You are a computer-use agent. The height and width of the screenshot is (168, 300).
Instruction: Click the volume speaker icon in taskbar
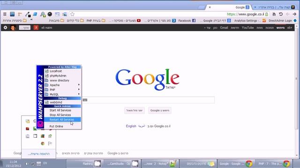(27, 164)
